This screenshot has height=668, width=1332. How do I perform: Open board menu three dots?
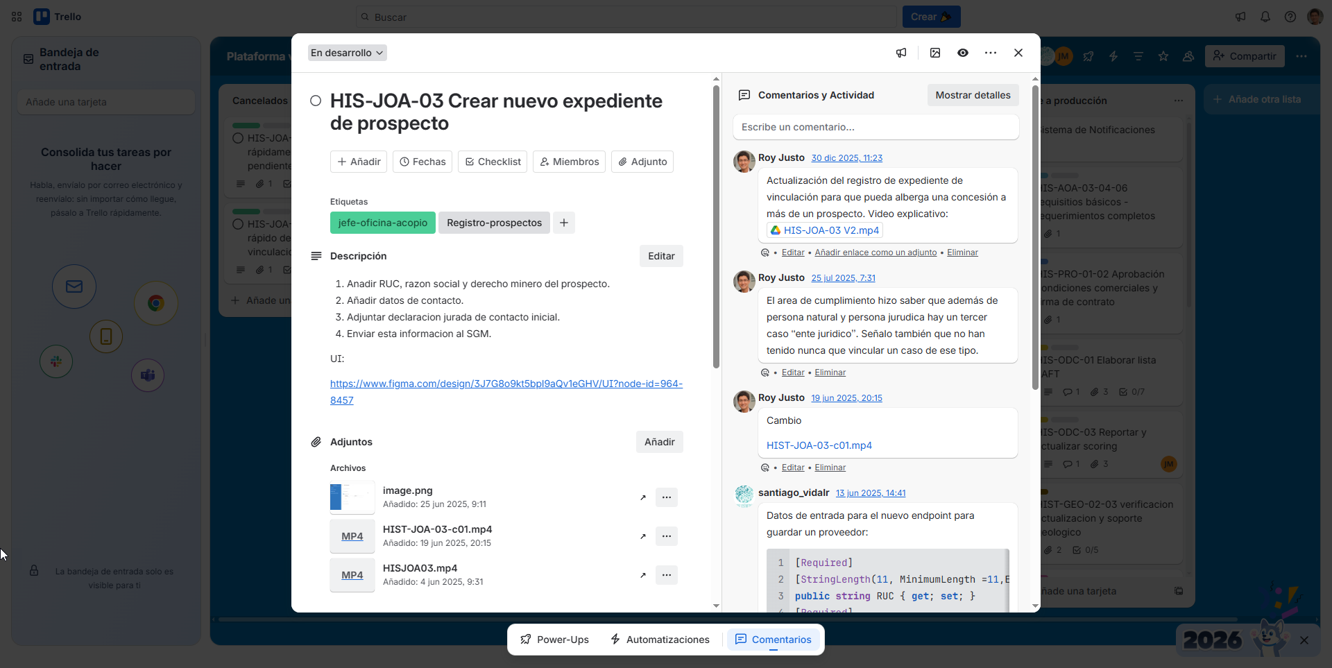[x=1301, y=56]
